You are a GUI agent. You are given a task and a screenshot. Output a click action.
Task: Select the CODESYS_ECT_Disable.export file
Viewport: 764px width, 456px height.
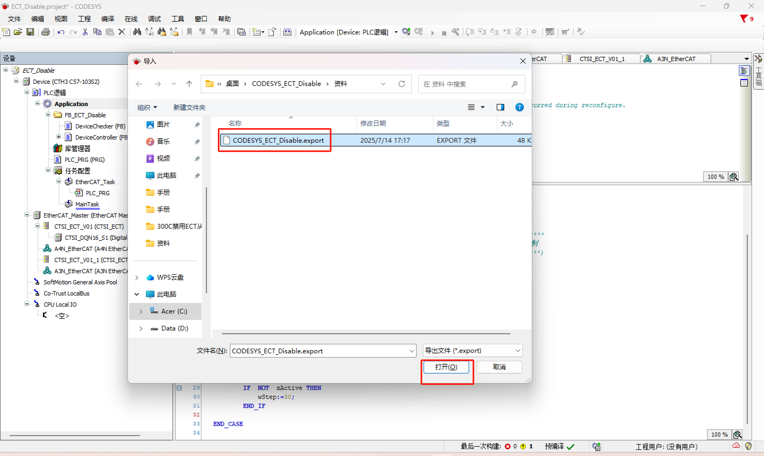coord(375,140)
